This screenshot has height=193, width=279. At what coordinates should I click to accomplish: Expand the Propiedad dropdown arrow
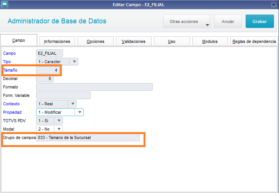(x=80, y=112)
